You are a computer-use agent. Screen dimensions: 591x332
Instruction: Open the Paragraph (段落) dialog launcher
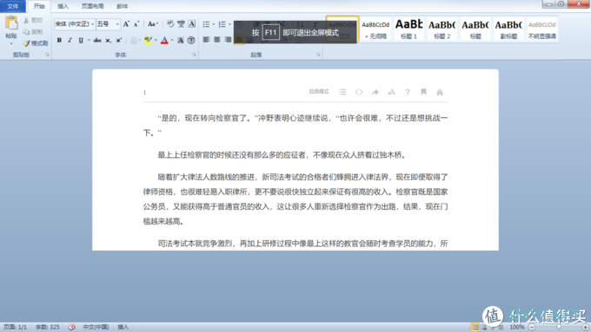point(318,55)
